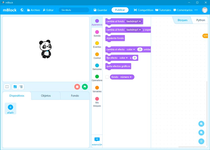
Task: Open the language globe icon
Action: [x=22, y=10]
